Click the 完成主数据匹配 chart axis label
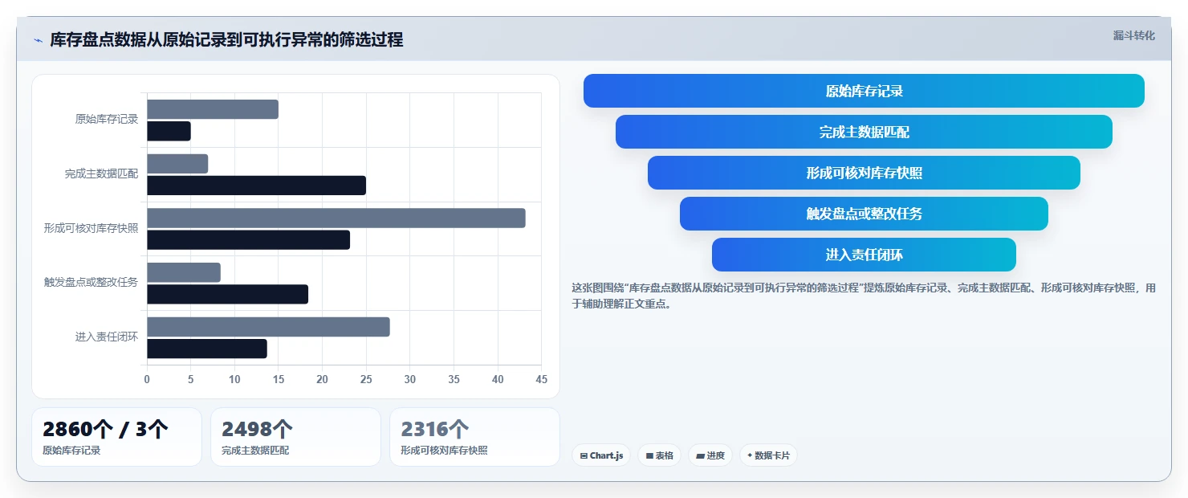This screenshot has height=498, width=1188. 101,173
